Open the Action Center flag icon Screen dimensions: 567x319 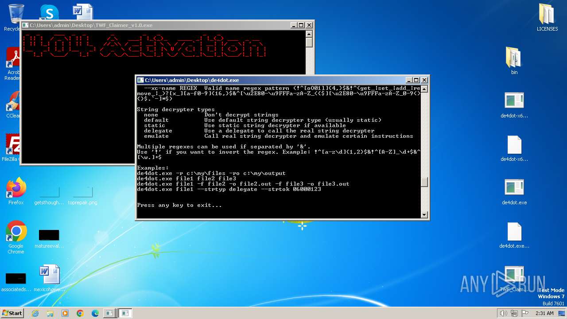tap(524, 313)
